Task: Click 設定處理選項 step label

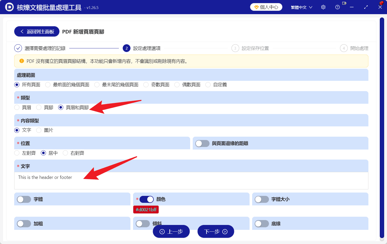Action: [x=147, y=48]
